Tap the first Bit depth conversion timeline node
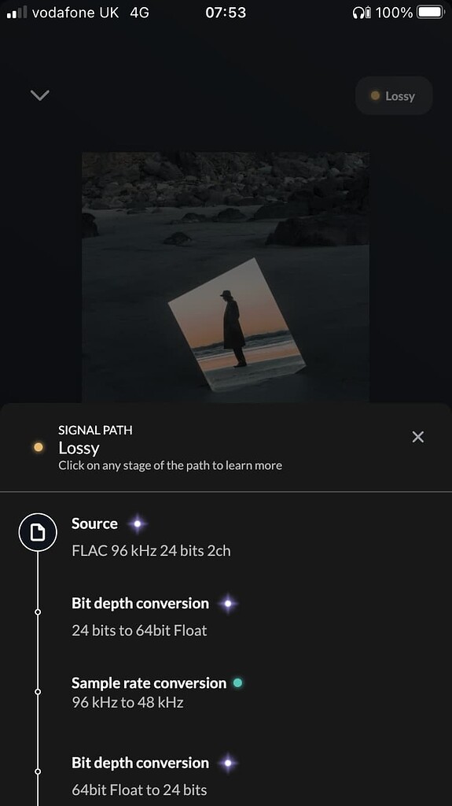 (x=38, y=612)
